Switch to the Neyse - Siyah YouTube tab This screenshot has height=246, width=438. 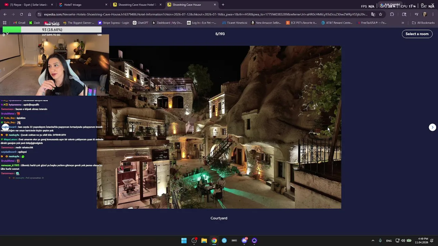pos(29,5)
